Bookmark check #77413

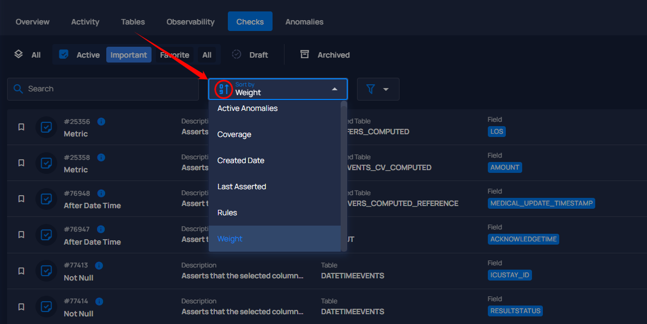(21, 271)
